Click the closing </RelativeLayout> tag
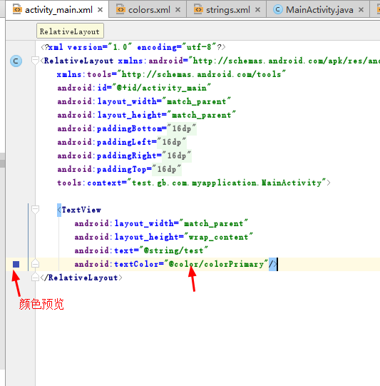 81,278
